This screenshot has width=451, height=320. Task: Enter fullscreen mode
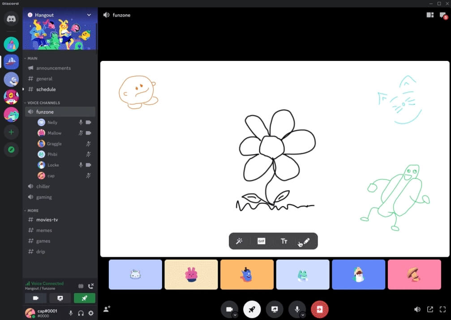(x=443, y=309)
